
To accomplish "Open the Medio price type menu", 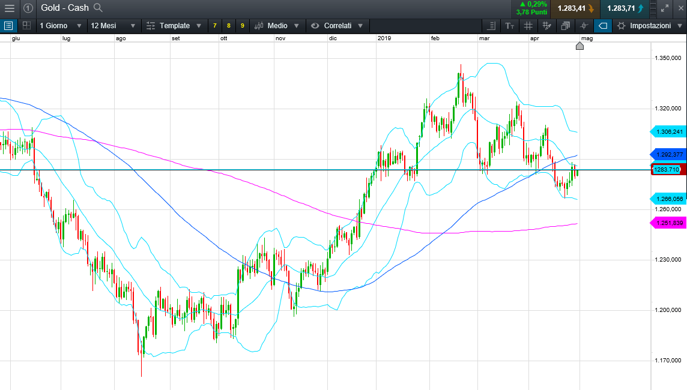I will pyautogui.click(x=276, y=26).
